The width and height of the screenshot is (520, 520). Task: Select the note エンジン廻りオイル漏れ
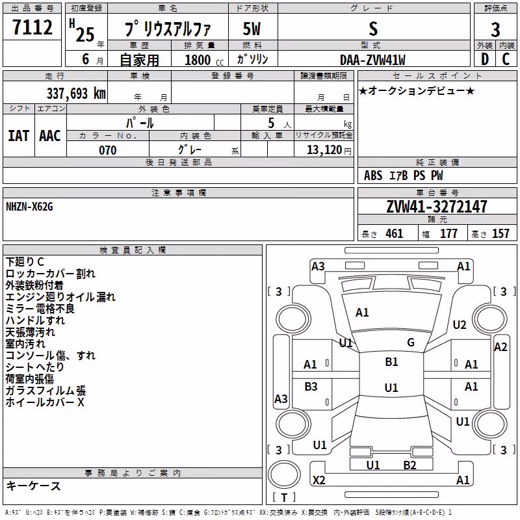[60, 297]
